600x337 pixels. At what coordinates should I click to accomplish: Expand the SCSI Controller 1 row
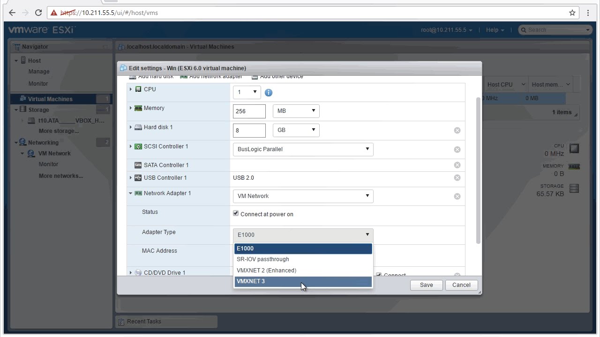131,147
